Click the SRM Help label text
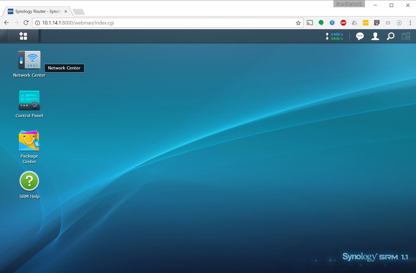The height and width of the screenshot is (273, 416). coord(29,197)
